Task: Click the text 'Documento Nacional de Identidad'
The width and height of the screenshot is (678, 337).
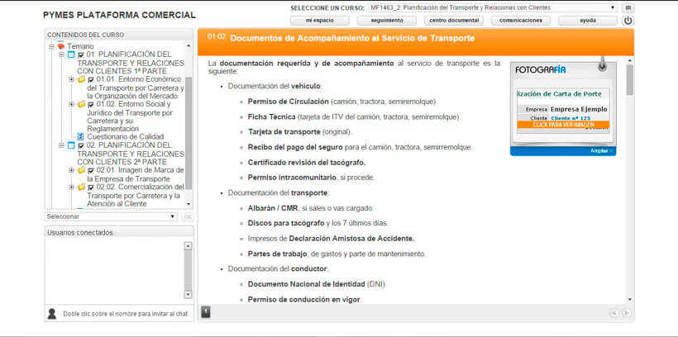Action: tap(307, 284)
